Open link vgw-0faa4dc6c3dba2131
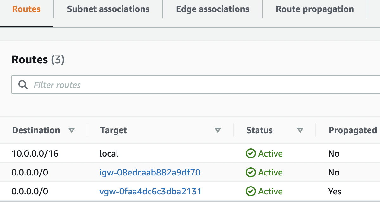Viewport: 380px width, 202px height. (x=151, y=191)
